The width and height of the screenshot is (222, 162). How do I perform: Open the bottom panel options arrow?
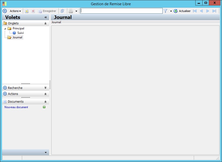[x=46, y=153]
